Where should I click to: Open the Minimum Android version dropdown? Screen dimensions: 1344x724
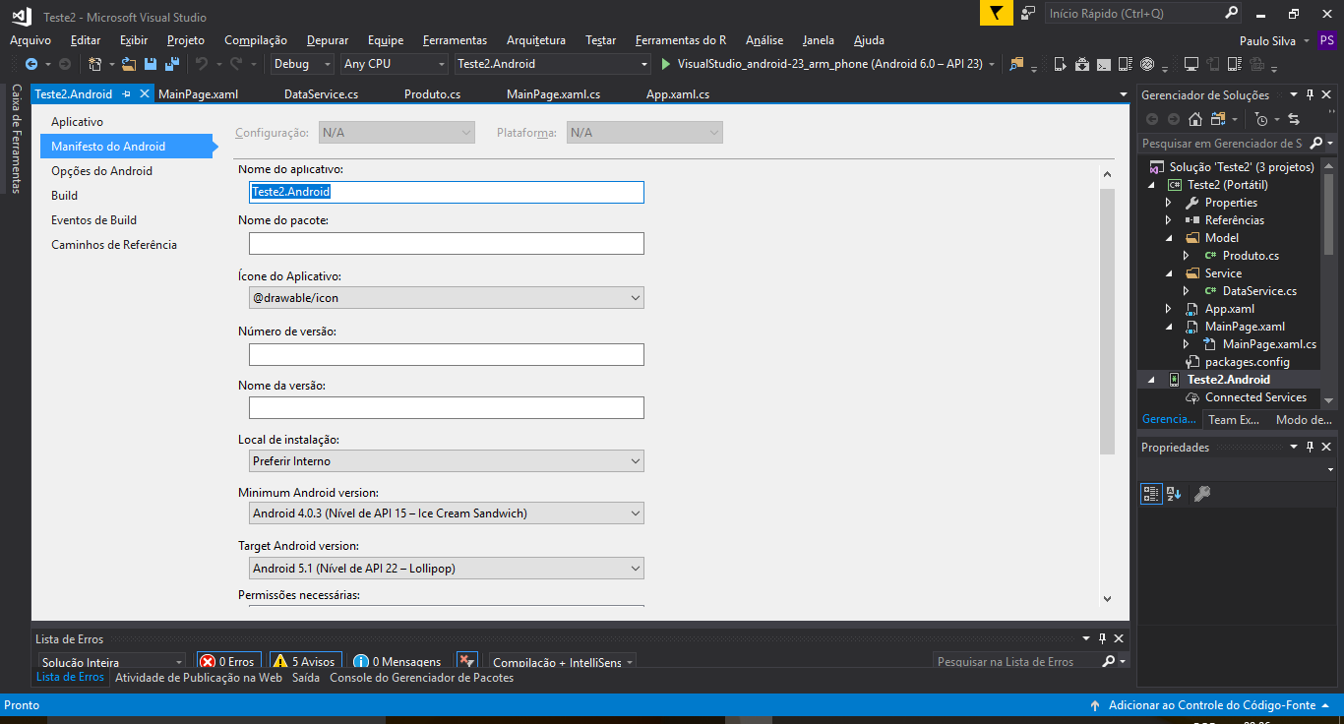pos(447,513)
